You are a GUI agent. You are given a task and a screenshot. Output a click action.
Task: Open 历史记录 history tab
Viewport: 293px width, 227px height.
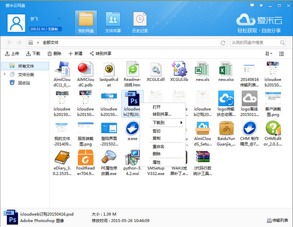coord(140,23)
